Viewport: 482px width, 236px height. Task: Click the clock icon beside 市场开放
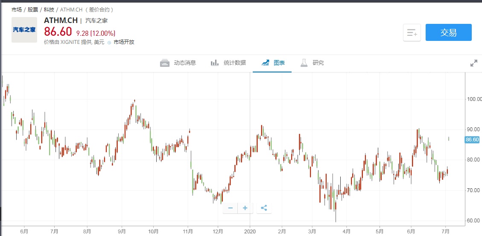click(x=109, y=43)
